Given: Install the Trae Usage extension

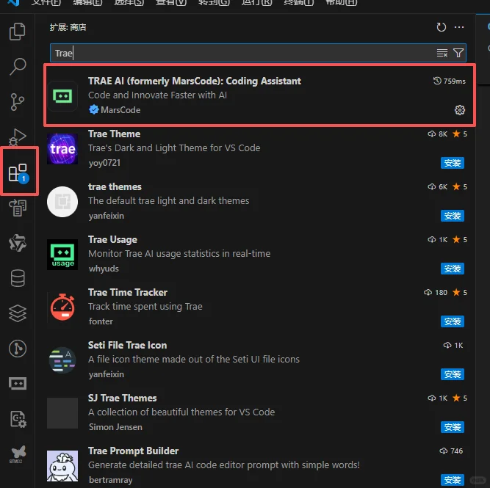Looking at the screenshot, I should (453, 269).
